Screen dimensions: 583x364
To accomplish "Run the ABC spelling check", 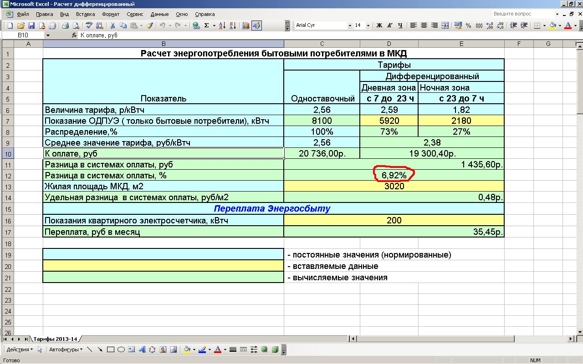I will [89, 25].
